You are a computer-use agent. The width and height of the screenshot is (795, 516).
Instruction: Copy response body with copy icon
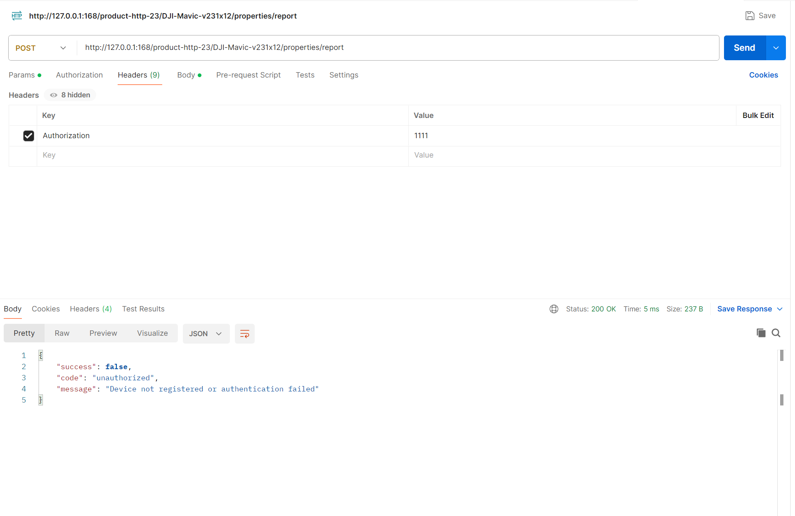pyautogui.click(x=761, y=333)
